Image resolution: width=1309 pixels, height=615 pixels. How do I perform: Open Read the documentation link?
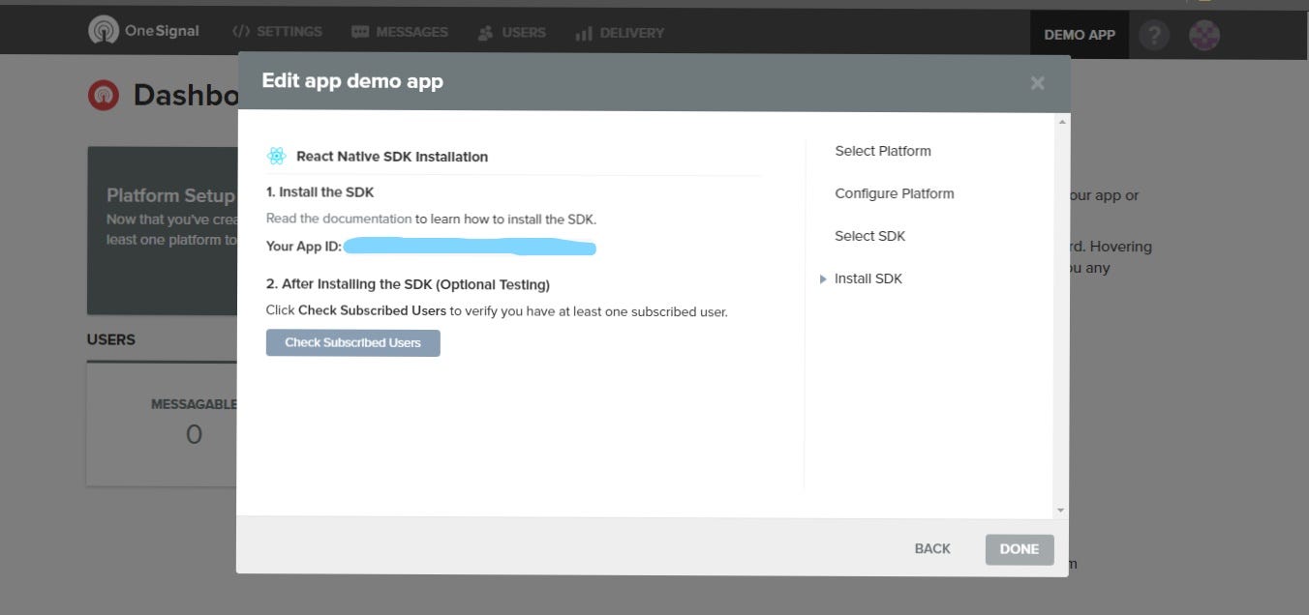pyautogui.click(x=339, y=219)
